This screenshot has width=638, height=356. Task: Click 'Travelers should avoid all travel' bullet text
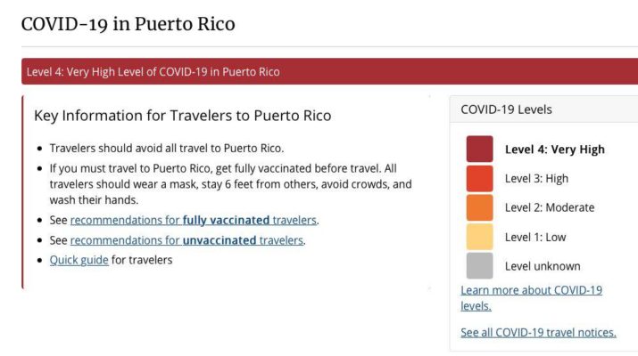pyautogui.click(x=167, y=148)
